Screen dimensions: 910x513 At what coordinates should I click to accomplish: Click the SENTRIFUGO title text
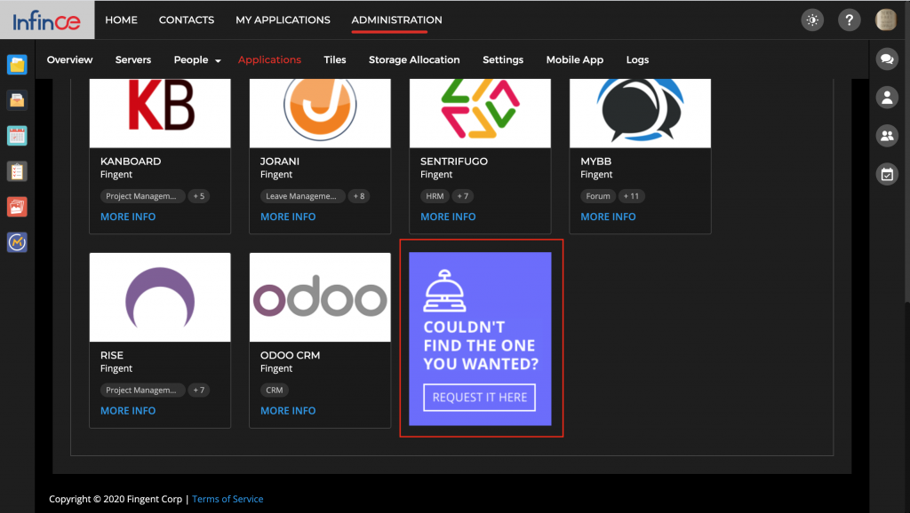(454, 162)
